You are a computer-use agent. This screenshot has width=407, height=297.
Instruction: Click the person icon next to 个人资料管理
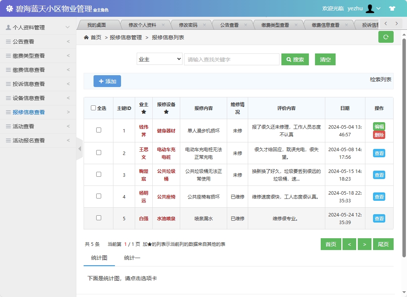pos(8,27)
